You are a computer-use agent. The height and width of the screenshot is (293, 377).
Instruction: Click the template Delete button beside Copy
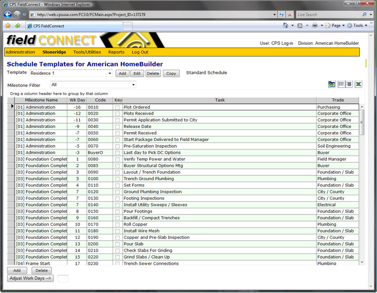click(153, 73)
